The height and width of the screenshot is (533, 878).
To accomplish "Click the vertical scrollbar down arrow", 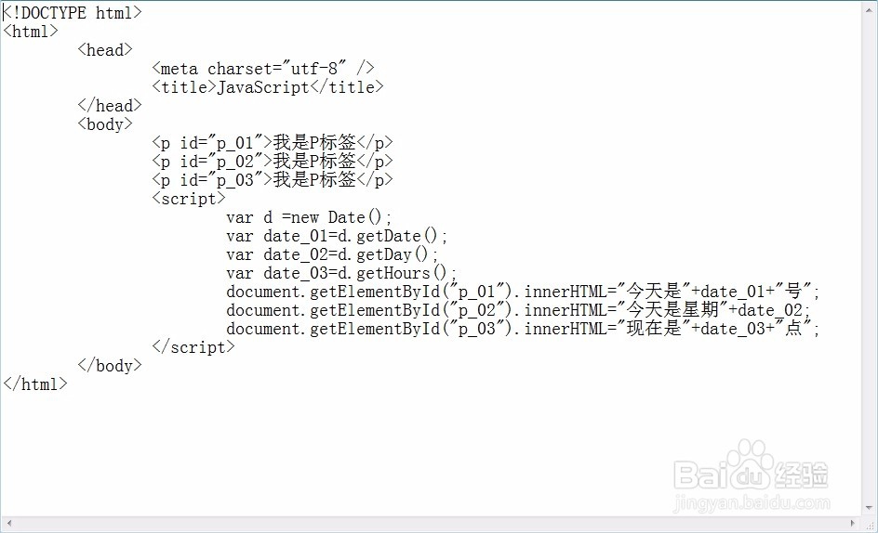I will [x=869, y=508].
